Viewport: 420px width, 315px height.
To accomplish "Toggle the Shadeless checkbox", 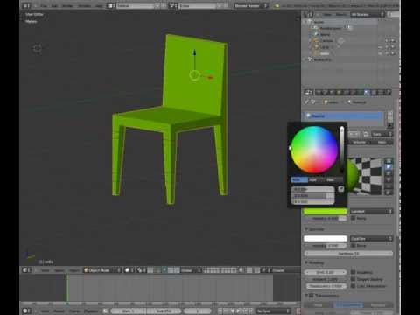I will [353, 272].
